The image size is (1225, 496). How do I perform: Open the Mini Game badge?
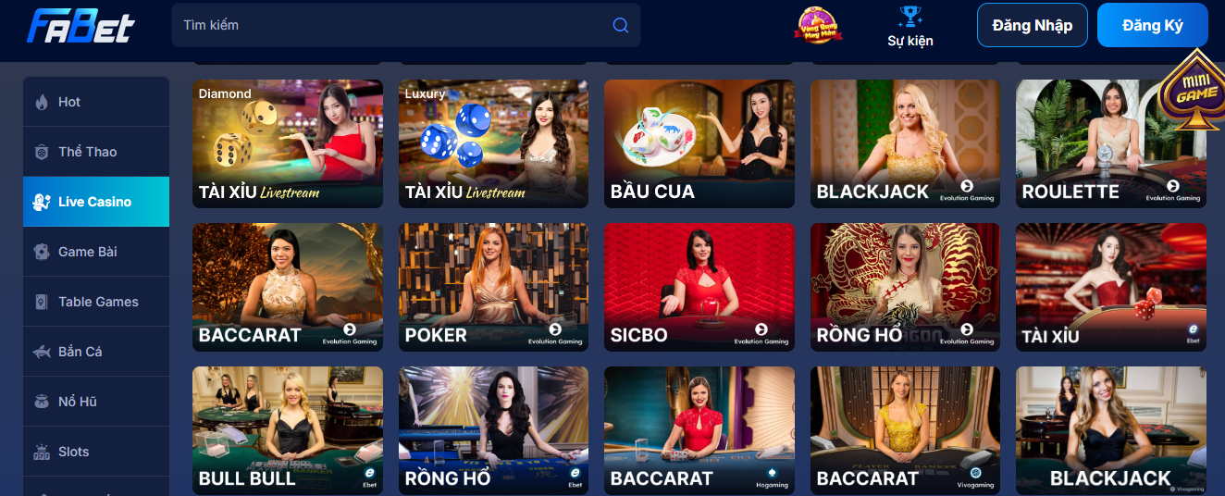[x=1192, y=90]
